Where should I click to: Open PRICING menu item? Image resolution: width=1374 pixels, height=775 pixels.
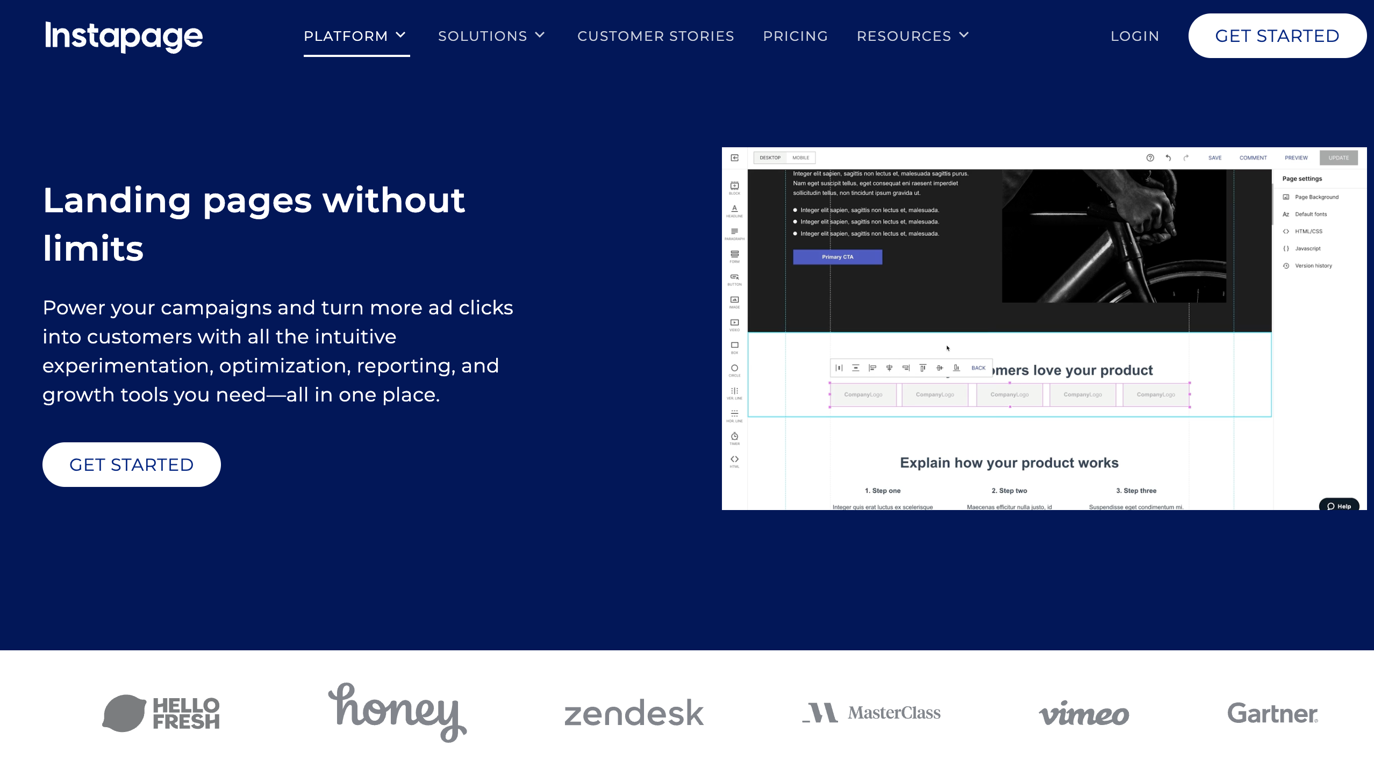796,36
